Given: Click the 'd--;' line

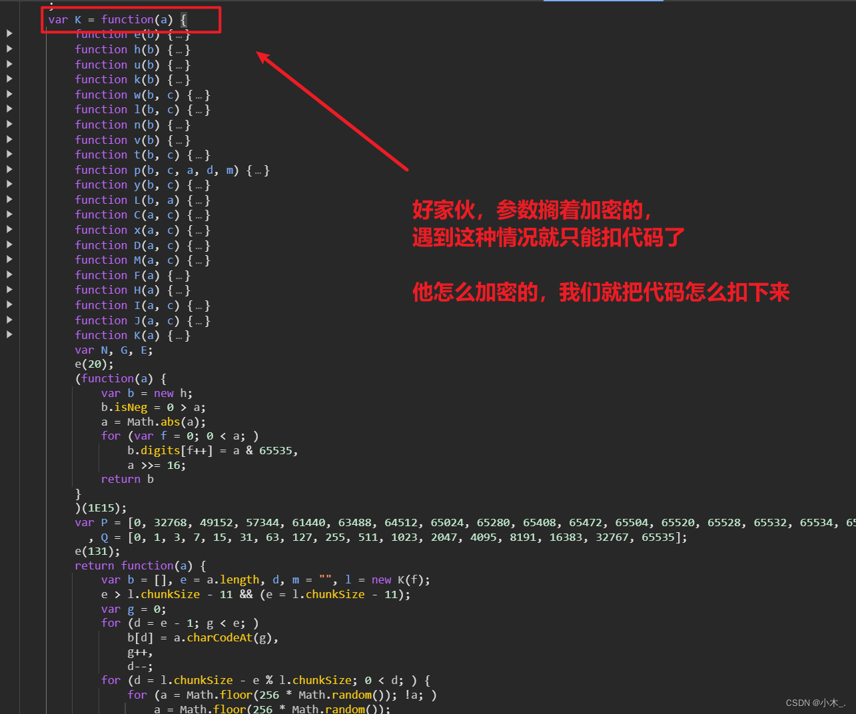Looking at the screenshot, I should (x=140, y=667).
